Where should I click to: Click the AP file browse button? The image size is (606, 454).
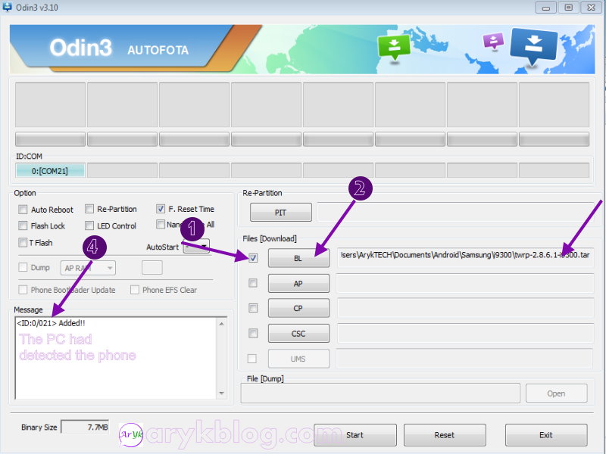pyautogui.click(x=298, y=283)
